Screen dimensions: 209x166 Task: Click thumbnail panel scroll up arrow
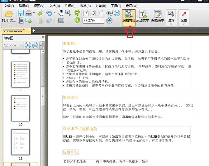[43, 51]
